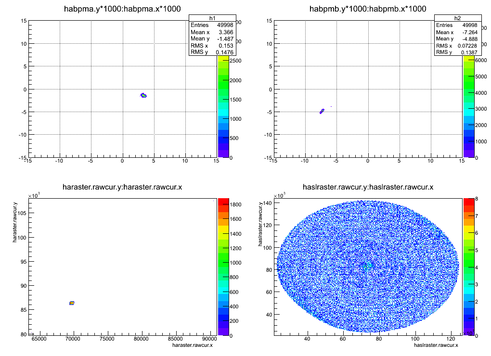491x356 pixels.
Task: Select the haslraster.rawcur.x horizontal axis title
Action: (436, 345)
